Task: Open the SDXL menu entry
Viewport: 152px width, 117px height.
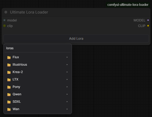Action: (x=38, y=102)
